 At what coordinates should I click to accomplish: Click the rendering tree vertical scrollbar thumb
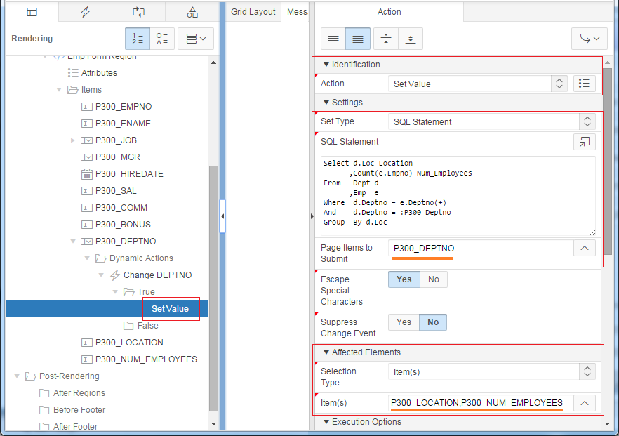coord(213,289)
